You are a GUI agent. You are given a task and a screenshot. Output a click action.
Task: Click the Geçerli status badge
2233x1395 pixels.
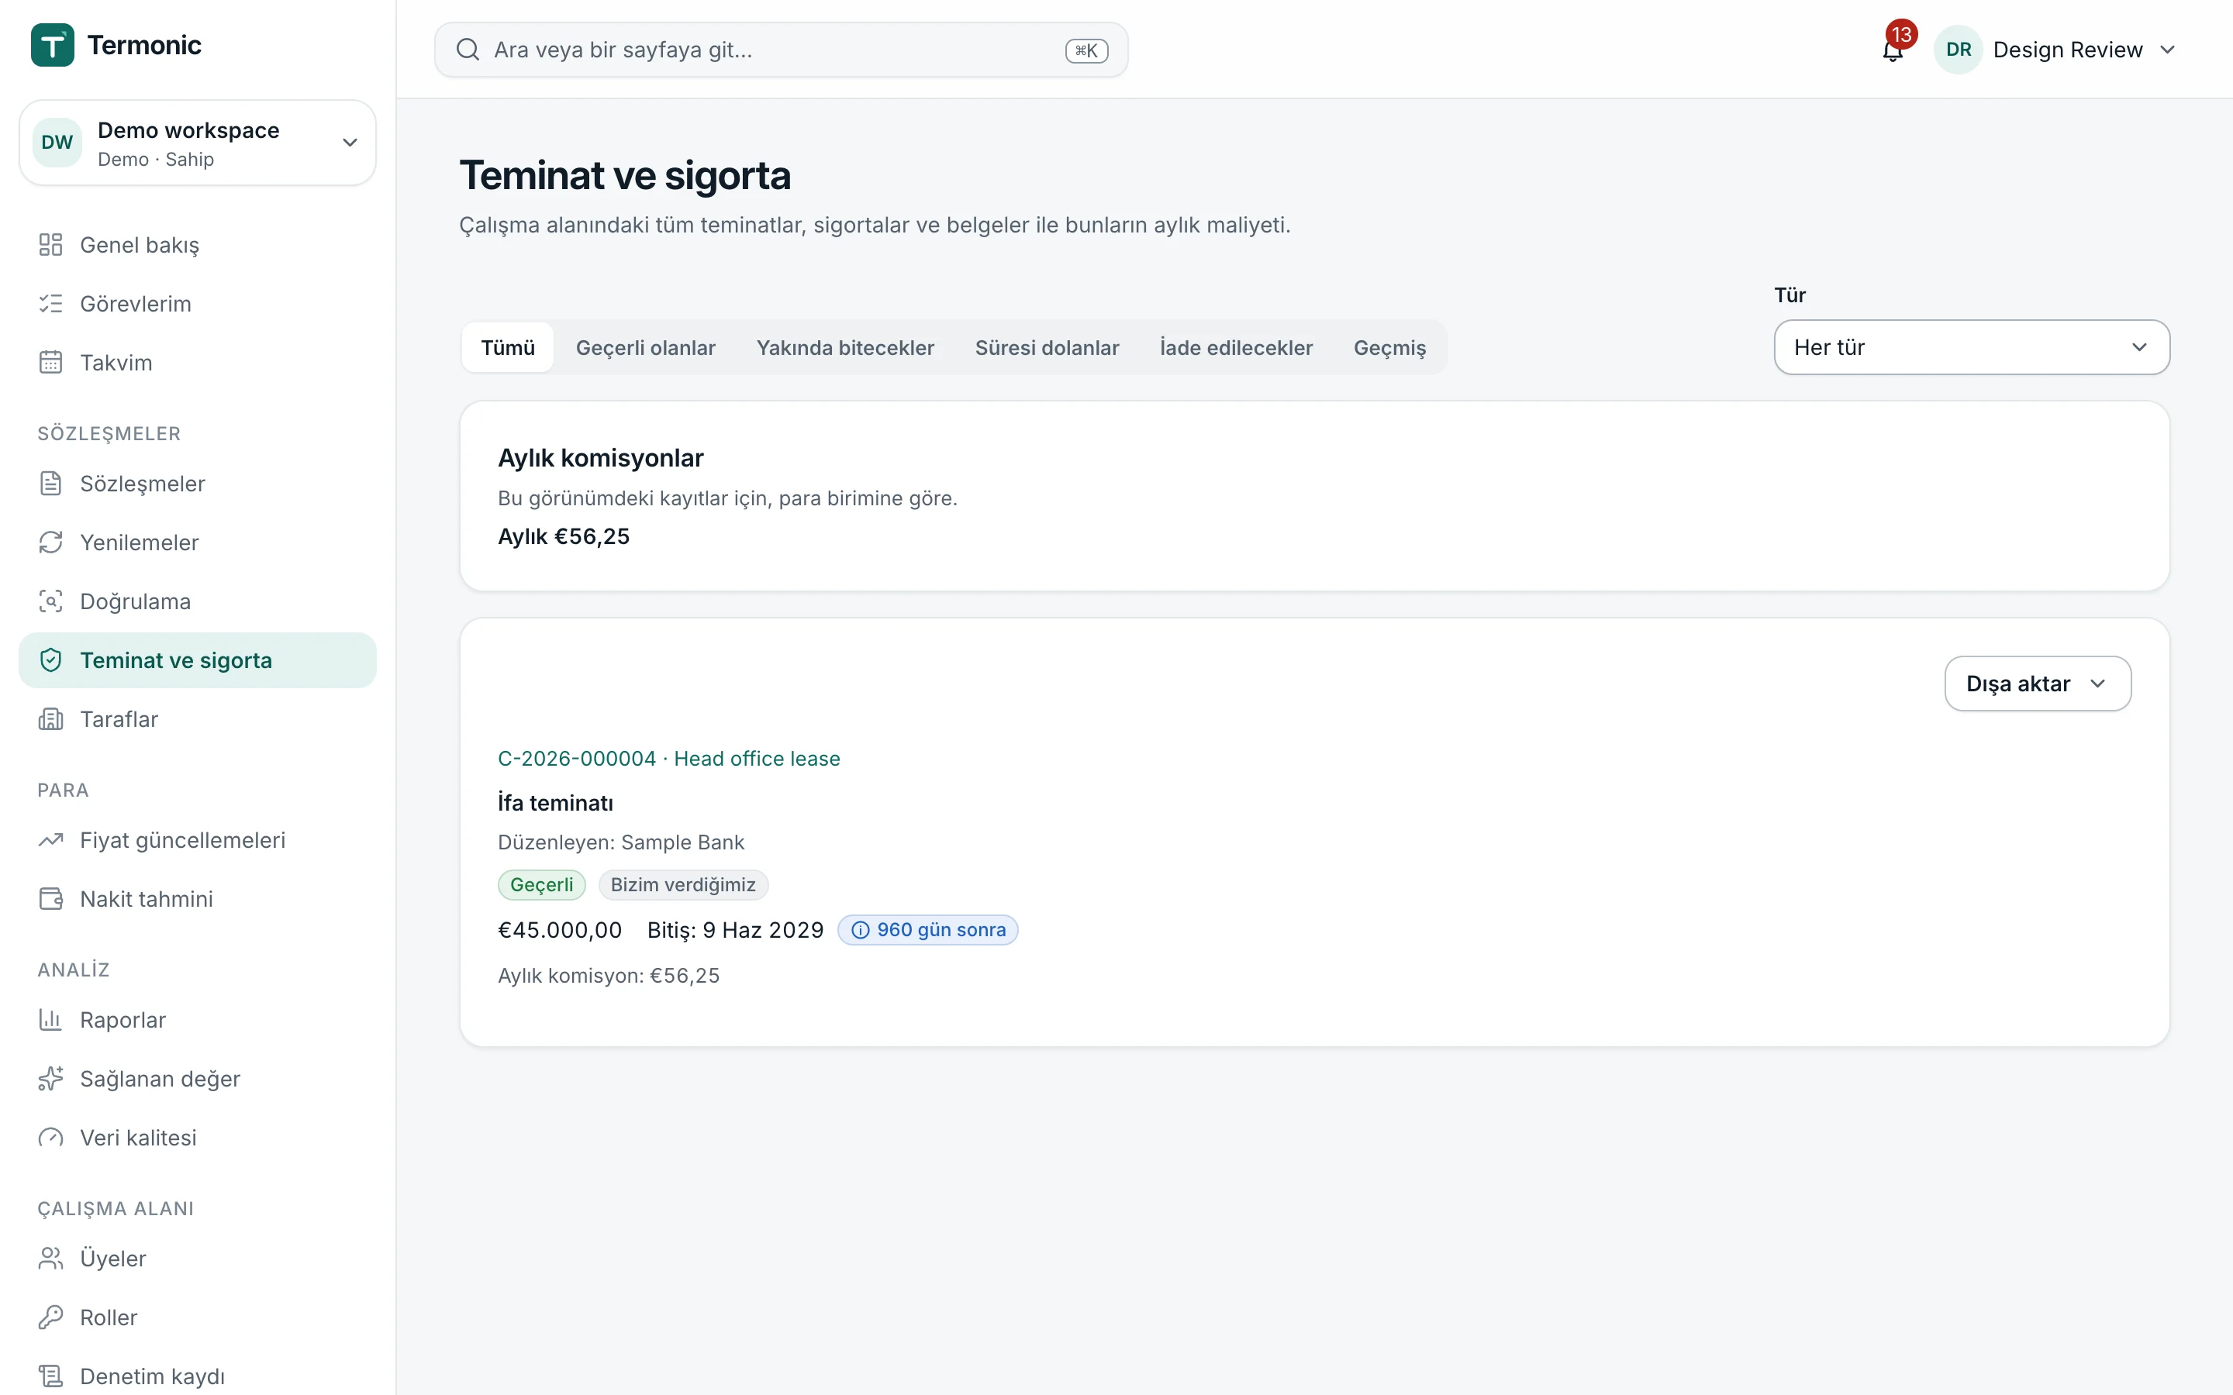click(x=542, y=885)
